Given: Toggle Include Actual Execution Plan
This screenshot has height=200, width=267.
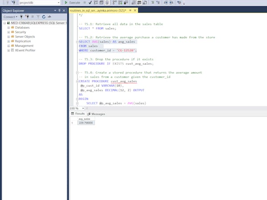Looking at the screenshot, I should pos(115,3).
